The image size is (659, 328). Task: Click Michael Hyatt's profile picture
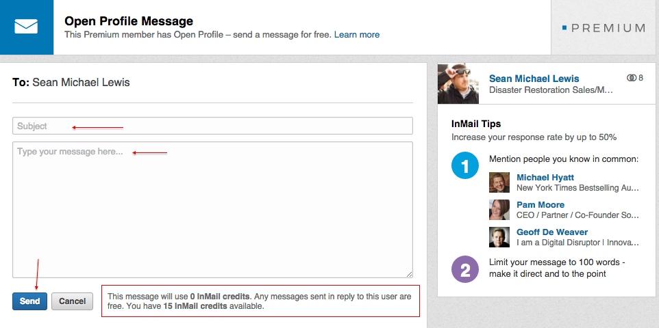499,182
